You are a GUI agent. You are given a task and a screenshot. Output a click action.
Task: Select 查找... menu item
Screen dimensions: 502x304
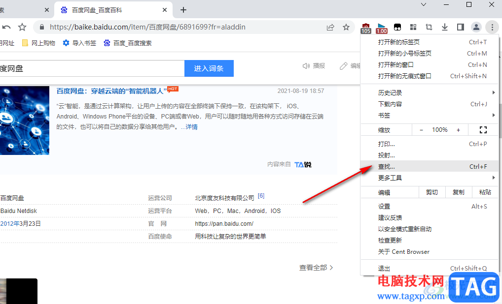tap(430, 166)
